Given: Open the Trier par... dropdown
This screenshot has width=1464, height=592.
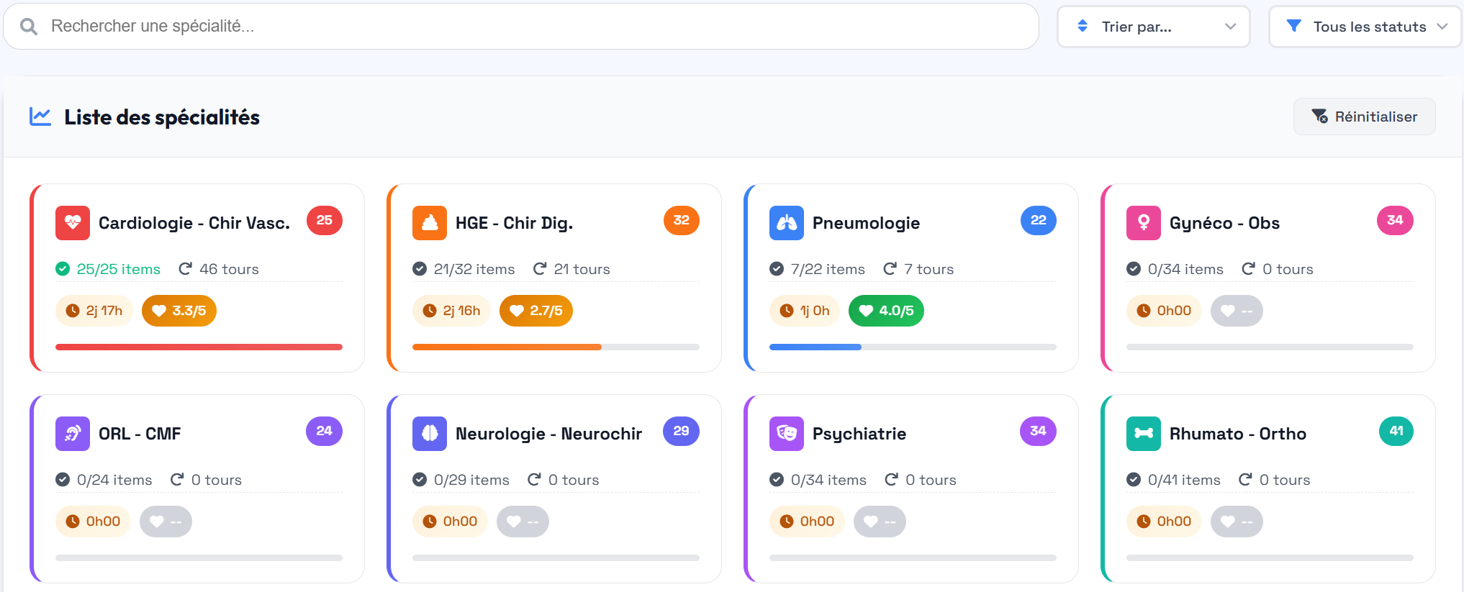Looking at the screenshot, I should click(1153, 27).
